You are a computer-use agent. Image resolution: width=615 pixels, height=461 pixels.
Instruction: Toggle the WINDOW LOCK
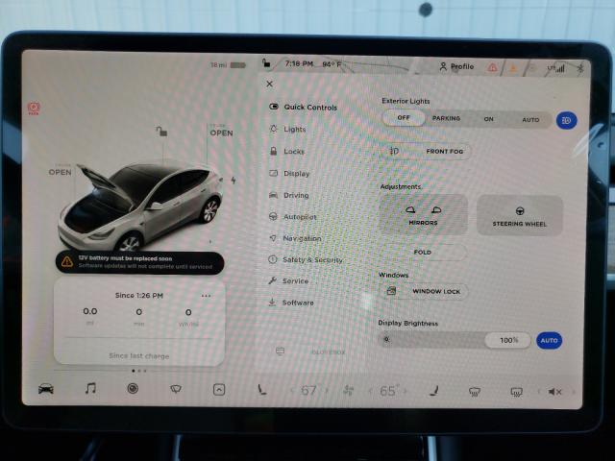[x=423, y=291]
